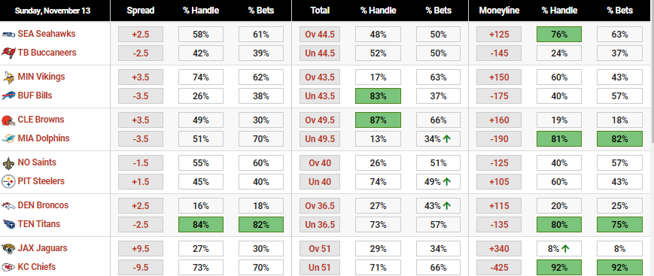Click the Tampa Bay Buccaneers flag logo
Viewport: 654px width, 276px height.
8,53
